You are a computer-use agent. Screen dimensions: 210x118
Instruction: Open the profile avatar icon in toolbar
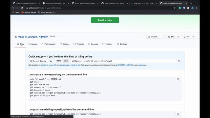[192, 8]
